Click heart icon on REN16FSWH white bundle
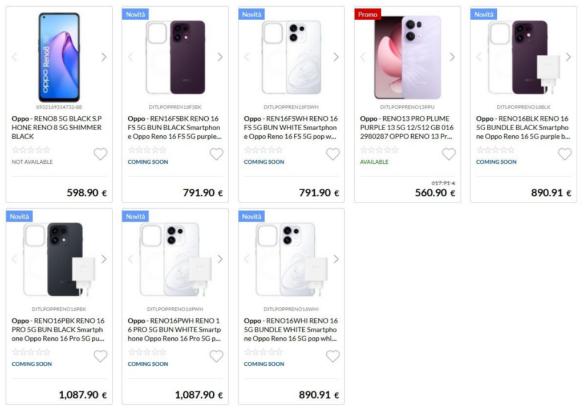Image resolution: width=584 pixels, height=412 pixels. pyautogui.click(x=332, y=154)
